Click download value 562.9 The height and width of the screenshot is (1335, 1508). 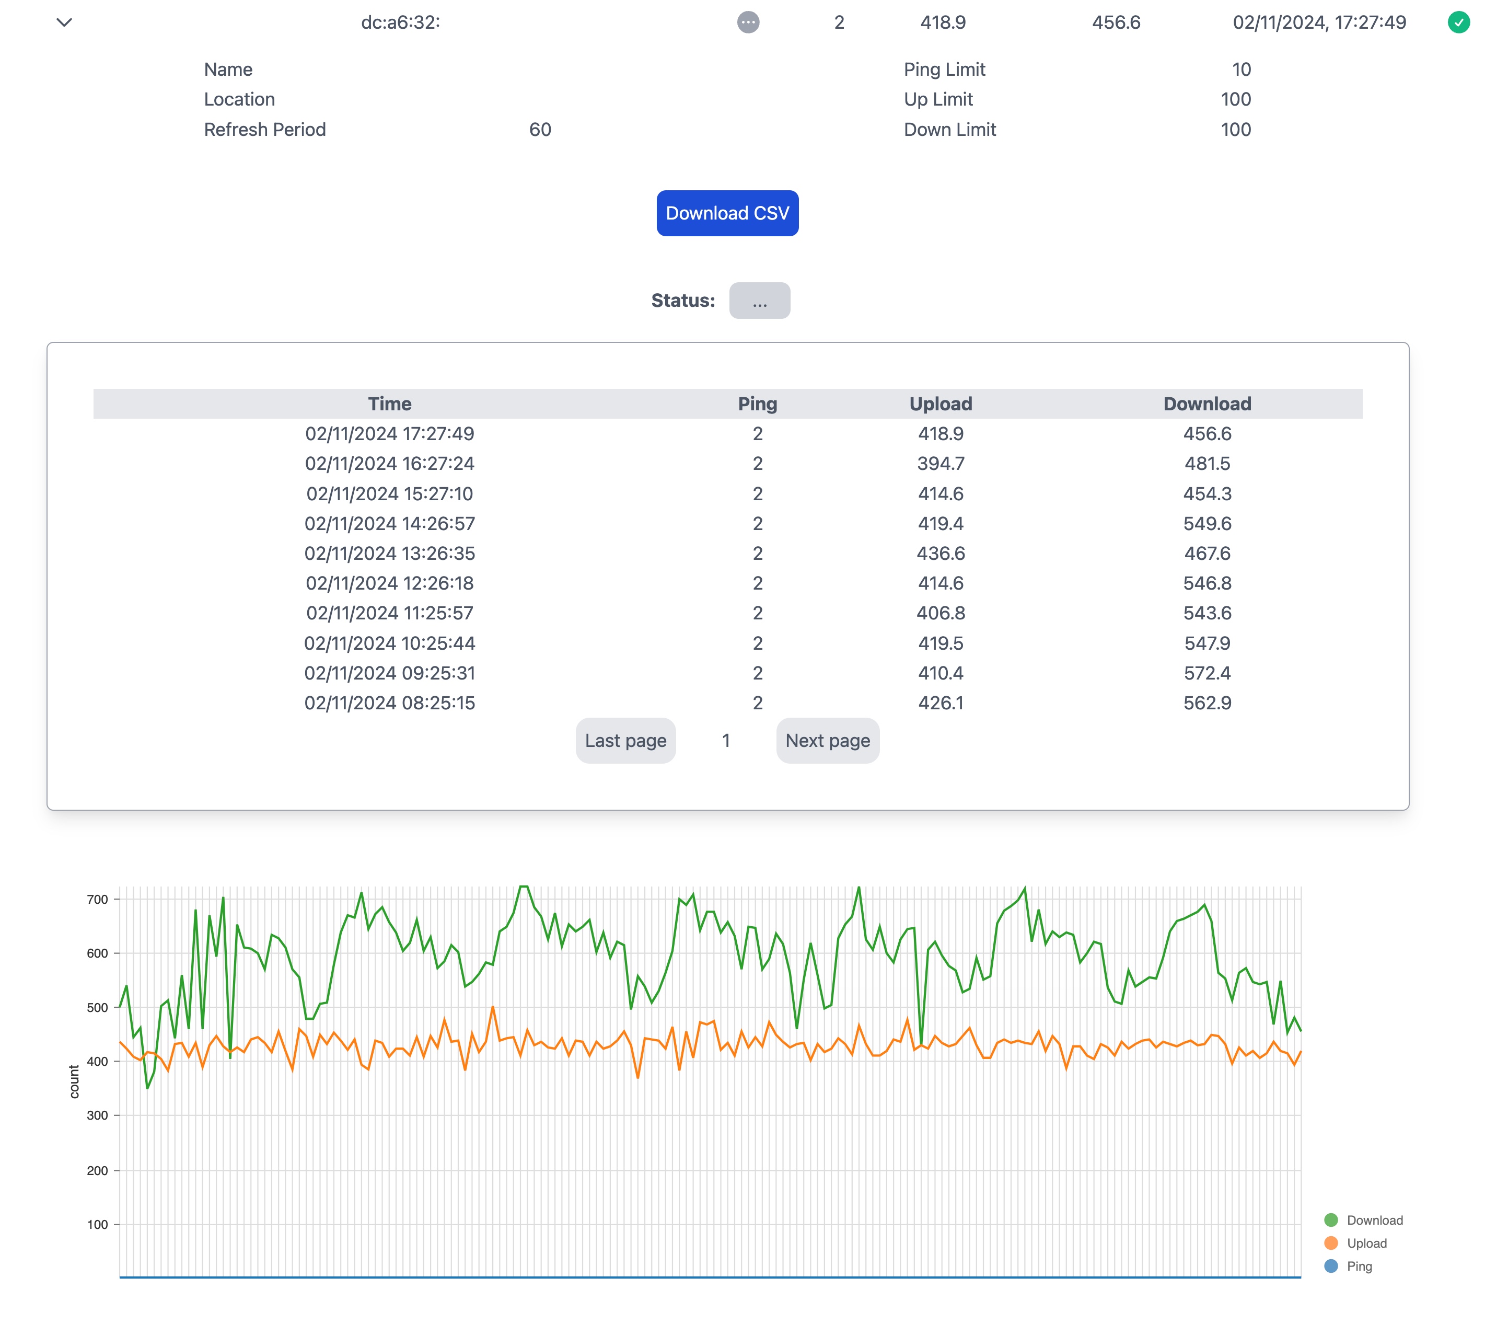[x=1207, y=703]
